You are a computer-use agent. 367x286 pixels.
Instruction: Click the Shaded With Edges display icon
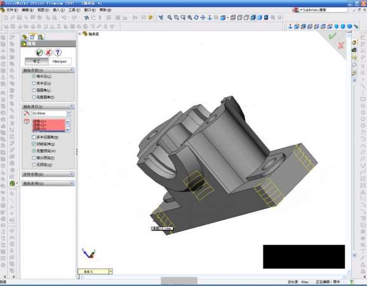(253, 18)
